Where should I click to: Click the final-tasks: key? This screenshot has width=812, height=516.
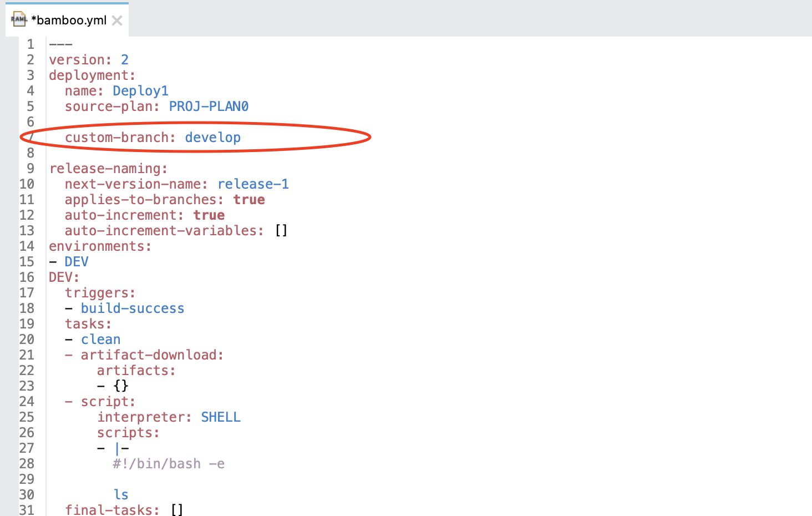coord(113,509)
